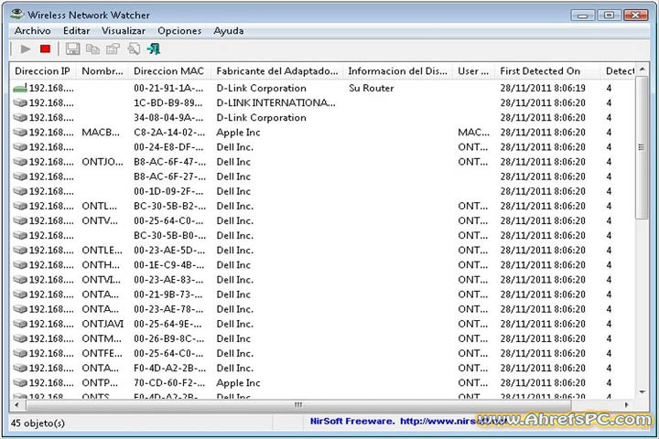Click vertical scrollbar thumb
The image size is (659, 439).
(x=642, y=147)
